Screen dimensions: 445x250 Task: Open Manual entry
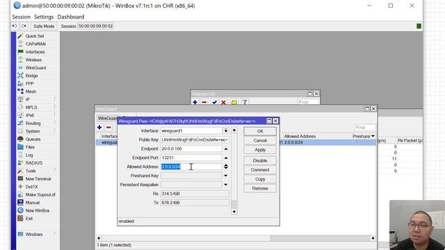tap(33, 203)
